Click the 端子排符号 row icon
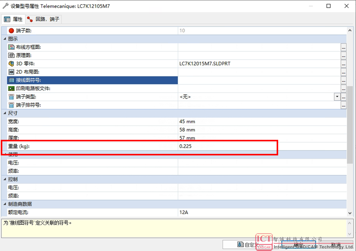 point(11,105)
